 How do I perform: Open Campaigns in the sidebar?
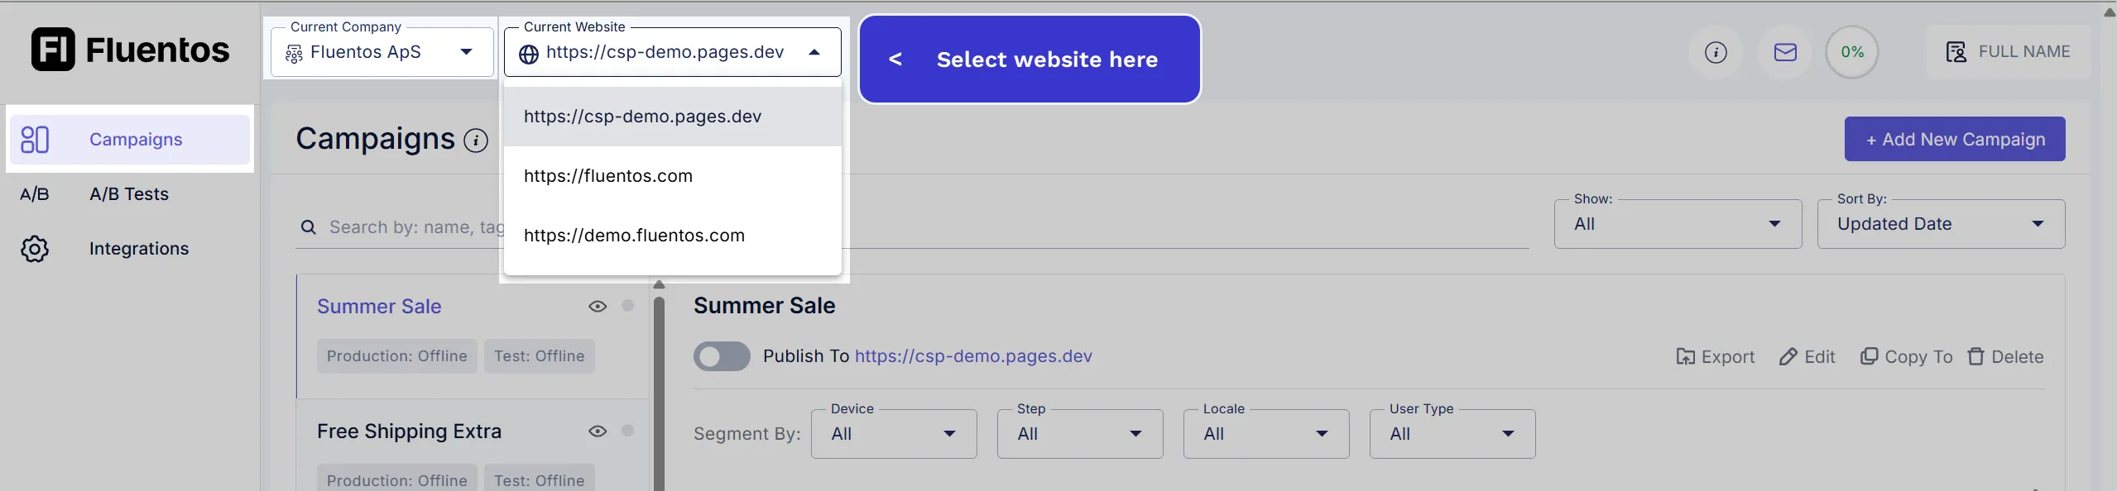pos(130,140)
